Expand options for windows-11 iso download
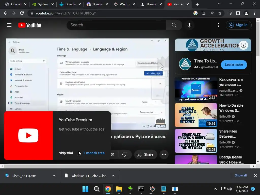This screenshot has height=195, width=260. pos(113,176)
